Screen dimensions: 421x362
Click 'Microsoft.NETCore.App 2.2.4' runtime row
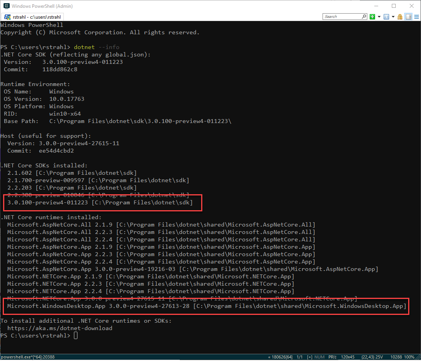[151, 291]
